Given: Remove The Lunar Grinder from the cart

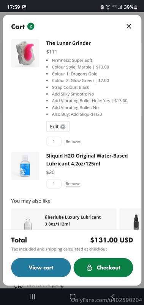Looking at the screenshot, I should (73, 141).
